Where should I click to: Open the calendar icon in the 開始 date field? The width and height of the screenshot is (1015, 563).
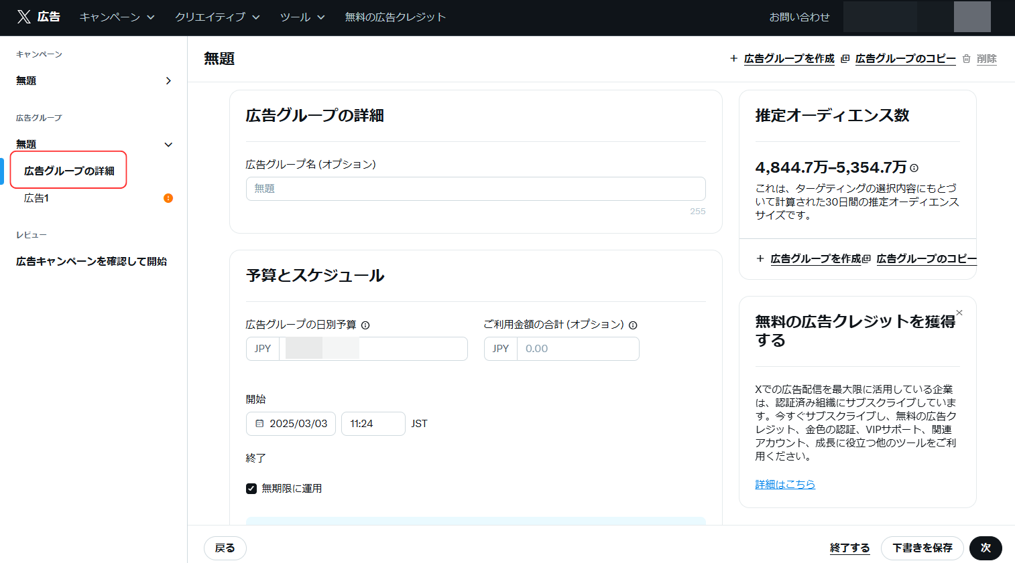pos(259,423)
